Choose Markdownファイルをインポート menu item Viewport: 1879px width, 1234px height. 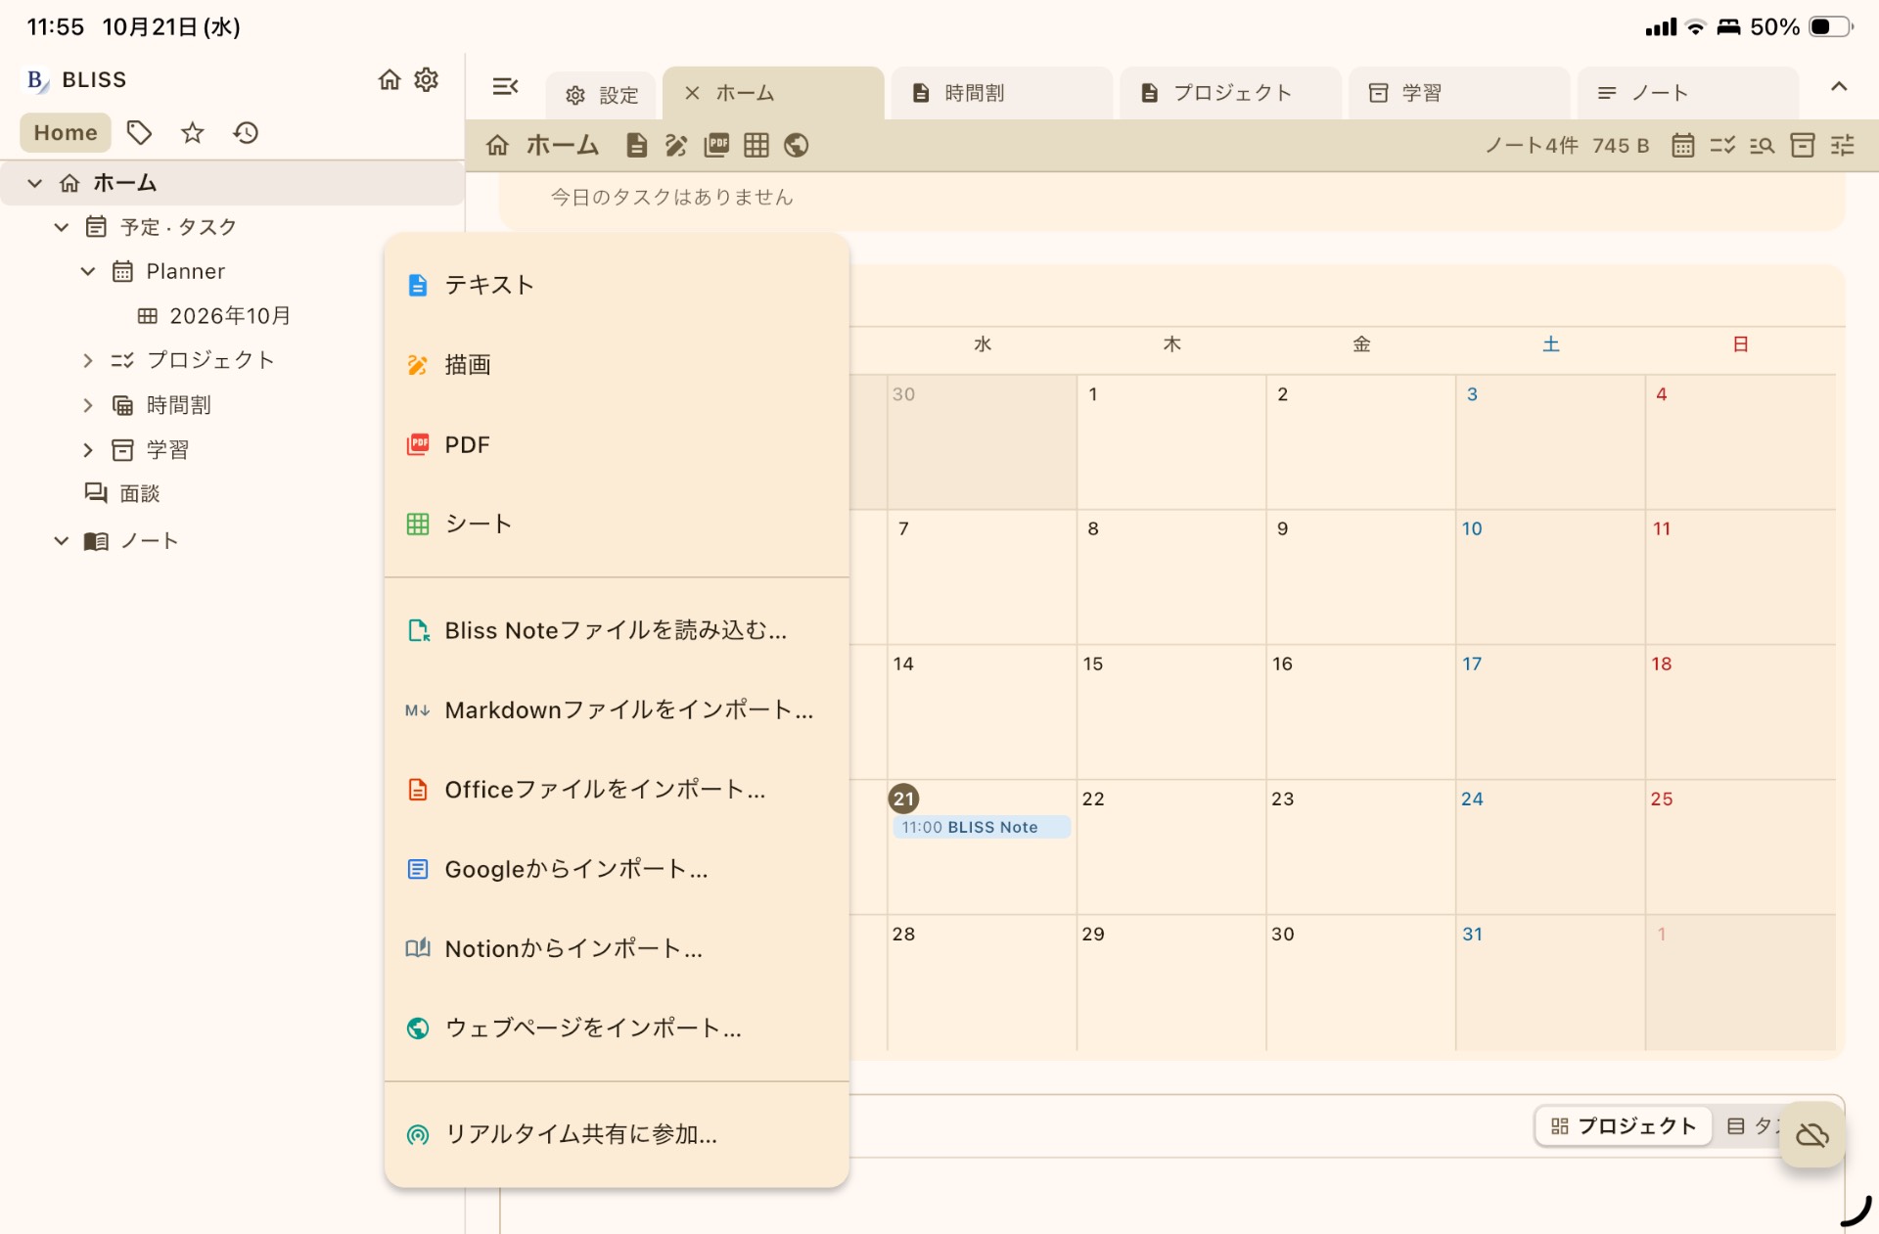(617, 710)
